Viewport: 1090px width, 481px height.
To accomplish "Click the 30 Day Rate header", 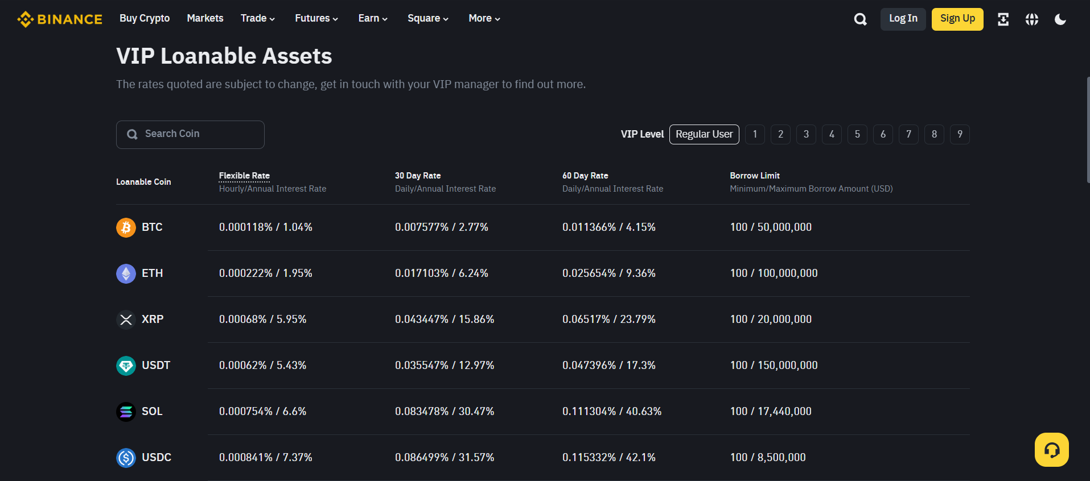I will pos(418,176).
